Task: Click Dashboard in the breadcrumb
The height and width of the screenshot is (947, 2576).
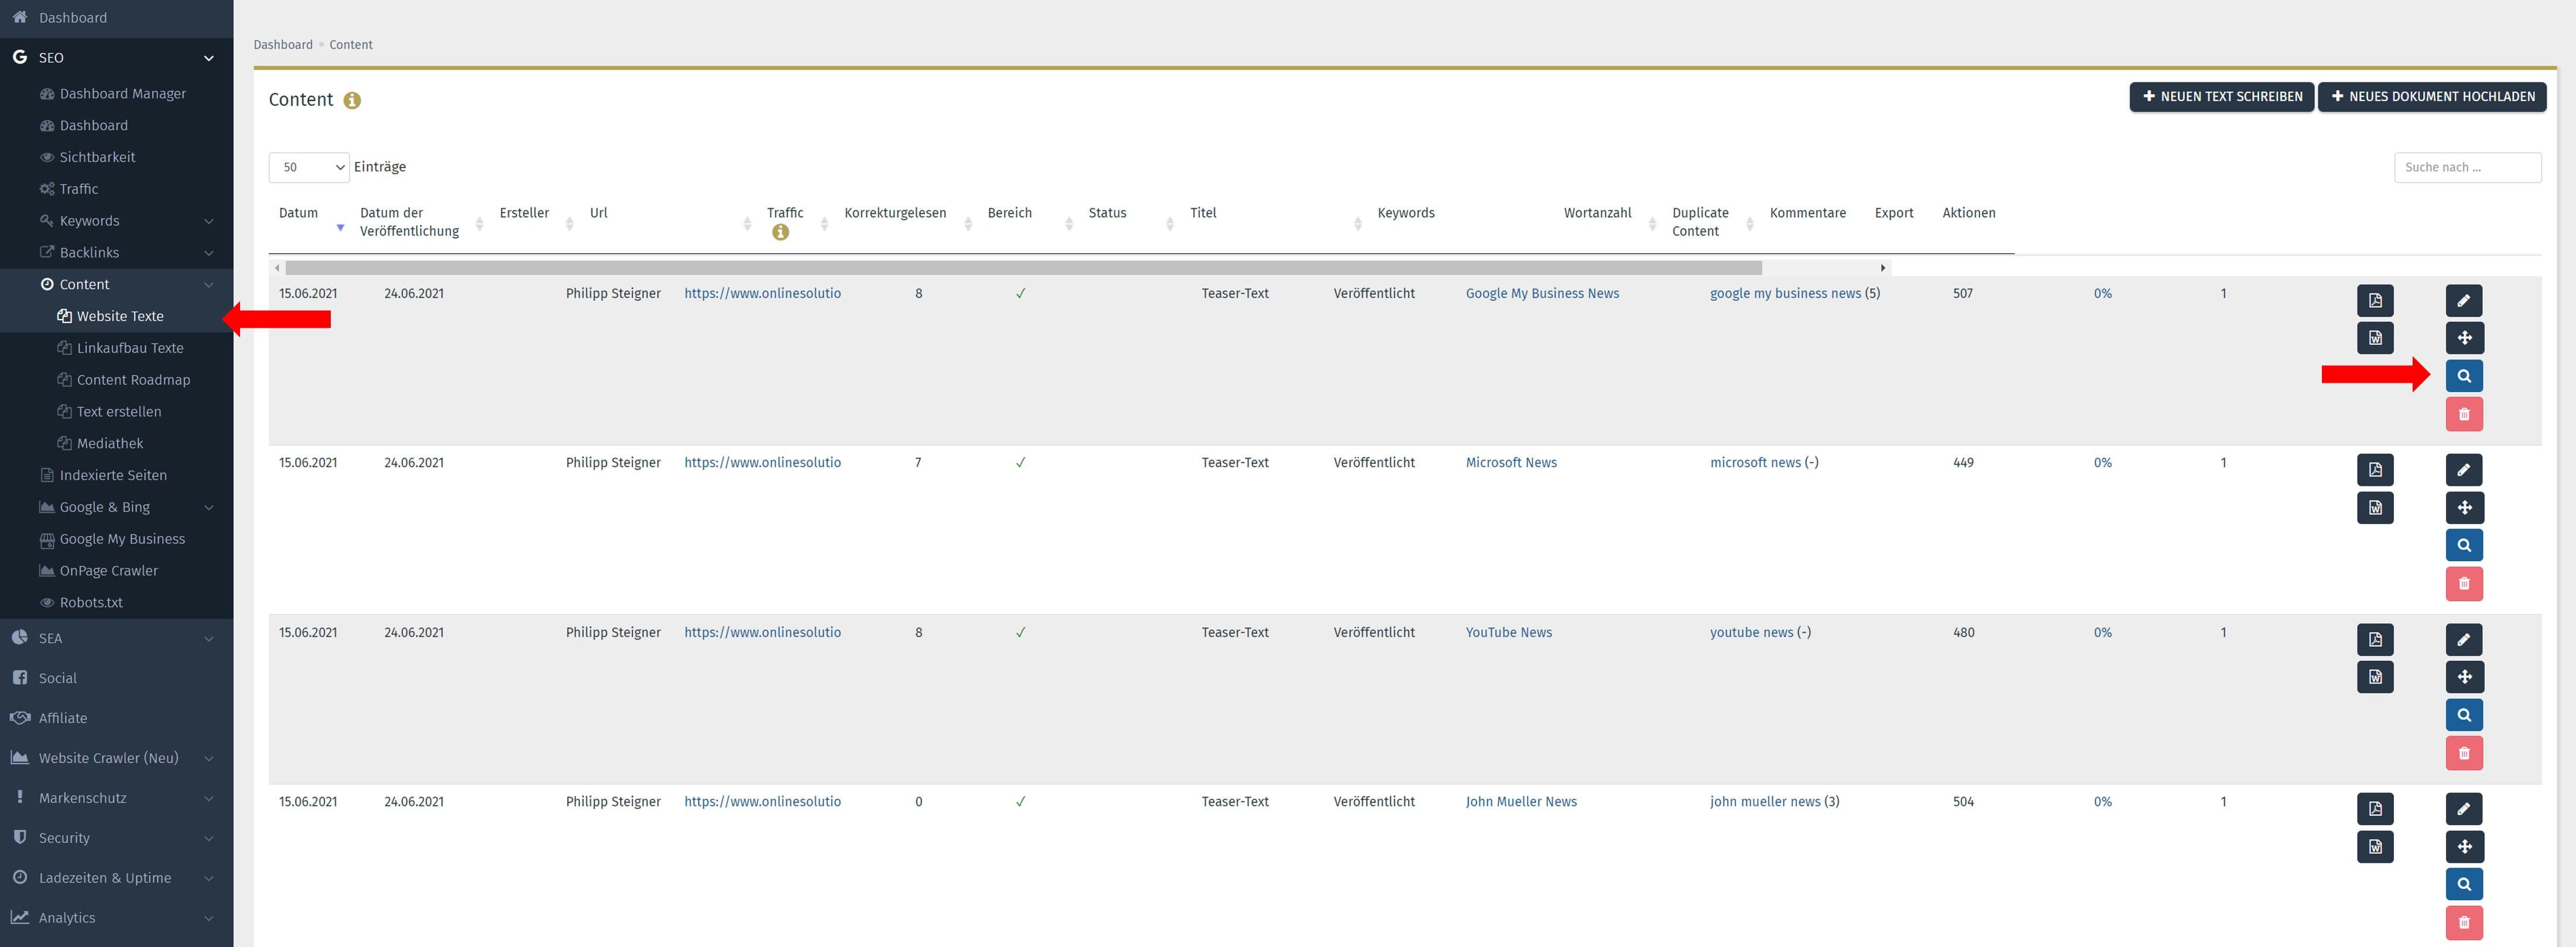Action: tap(283, 45)
